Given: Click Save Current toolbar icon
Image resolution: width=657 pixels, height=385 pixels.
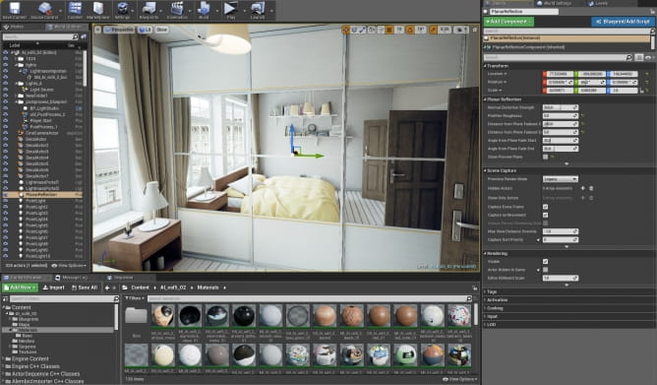Looking at the screenshot, I should tap(14, 9).
